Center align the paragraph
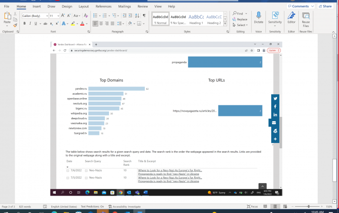Viewport: 339px width, 213px height. tap(101, 24)
